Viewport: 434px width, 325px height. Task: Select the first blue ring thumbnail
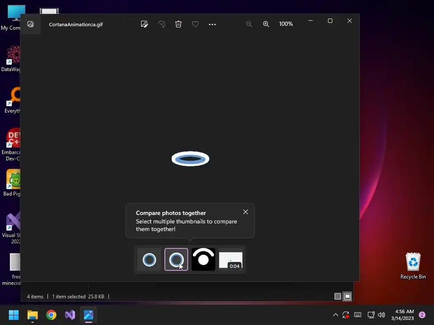(149, 259)
